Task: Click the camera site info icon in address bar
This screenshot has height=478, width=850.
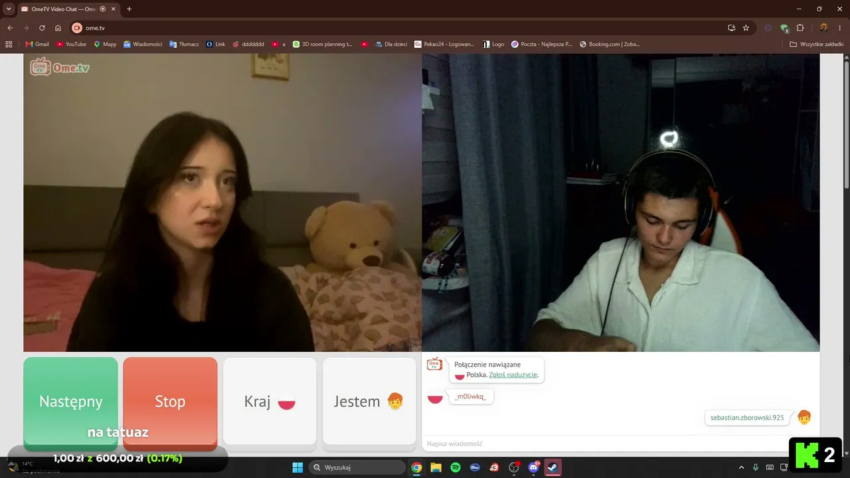Action: 77,28
